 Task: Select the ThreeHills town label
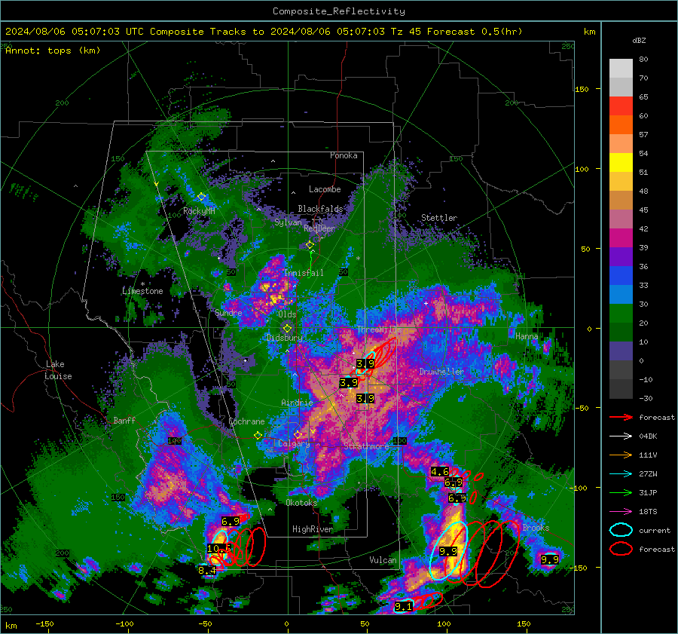coord(379,329)
